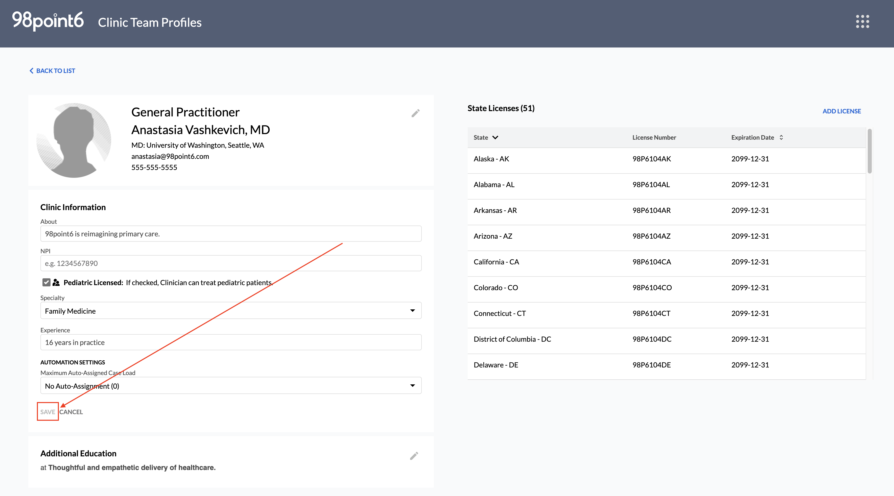Click the Additional Education heading

pos(78,454)
